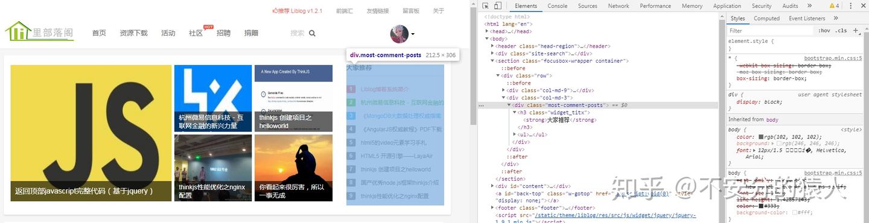Focus the Styles Filter input
869x223 pixels.
(x=769, y=30)
